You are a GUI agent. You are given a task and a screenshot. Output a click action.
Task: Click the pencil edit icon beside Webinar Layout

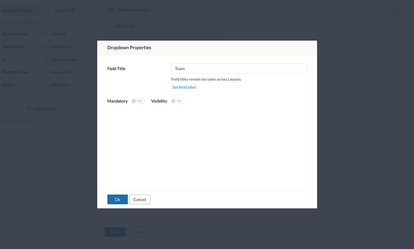coord(398,10)
